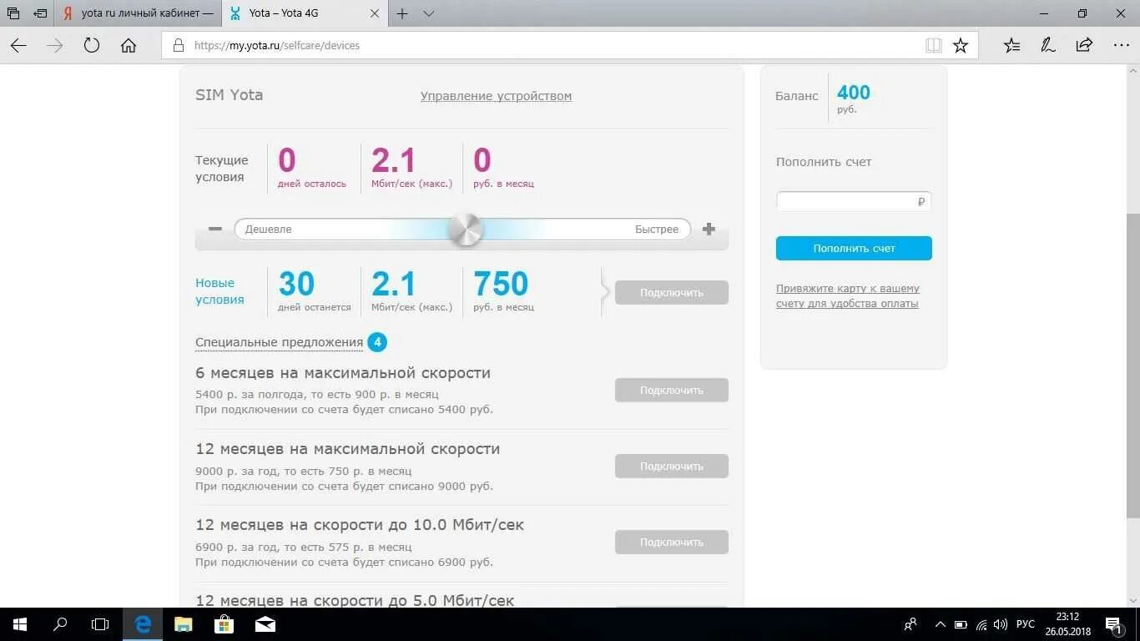Show tab previews chevron

click(429, 13)
